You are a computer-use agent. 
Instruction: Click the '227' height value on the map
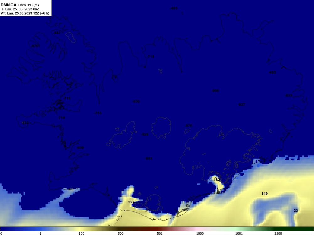tap(131, 202)
